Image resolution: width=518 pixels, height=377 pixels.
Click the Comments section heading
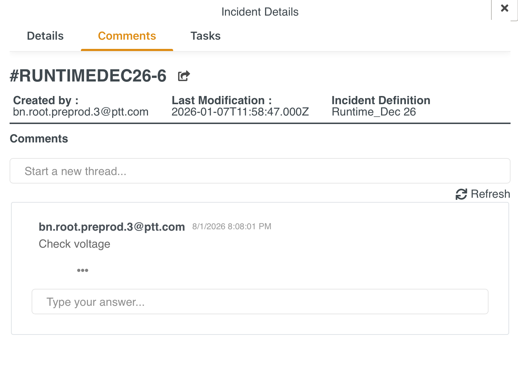click(x=39, y=139)
